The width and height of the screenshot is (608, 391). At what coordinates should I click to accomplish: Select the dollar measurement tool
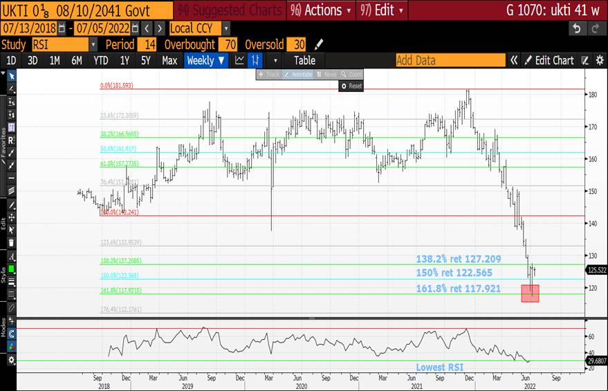(11, 114)
